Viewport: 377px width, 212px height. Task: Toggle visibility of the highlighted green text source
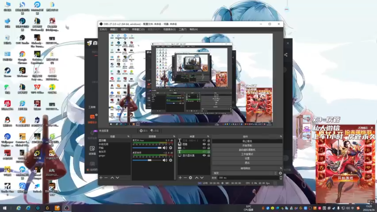[204, 152]
